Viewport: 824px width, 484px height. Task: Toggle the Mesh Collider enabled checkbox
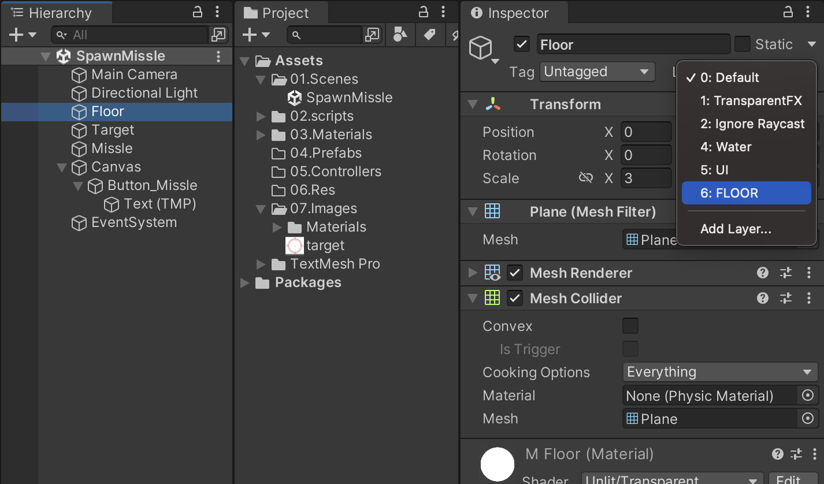pyautogui.click(x=515, y=299)
